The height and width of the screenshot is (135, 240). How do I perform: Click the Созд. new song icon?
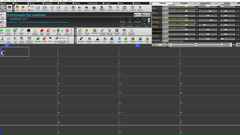point(18,8)
